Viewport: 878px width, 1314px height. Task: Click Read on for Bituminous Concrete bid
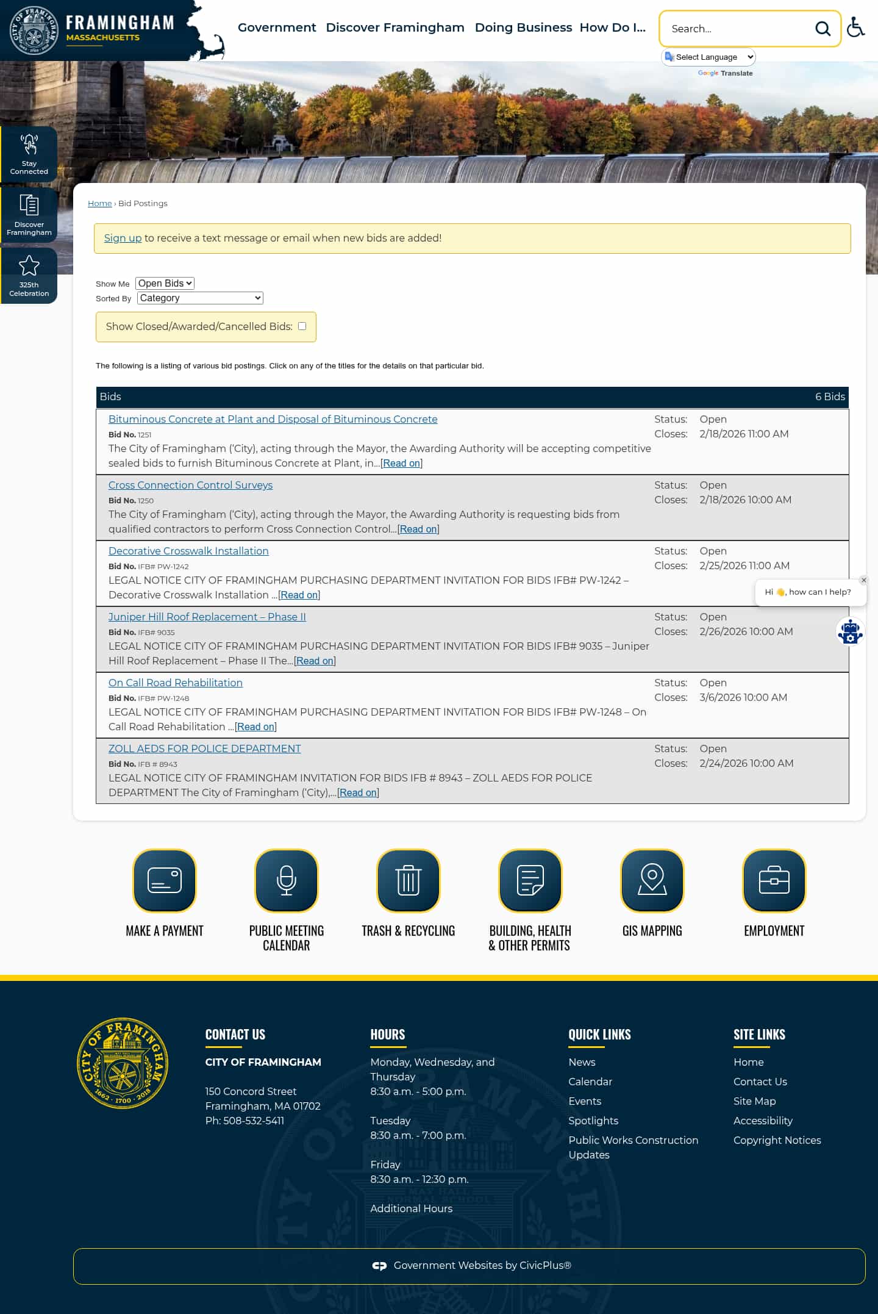(x=401, y=463)
